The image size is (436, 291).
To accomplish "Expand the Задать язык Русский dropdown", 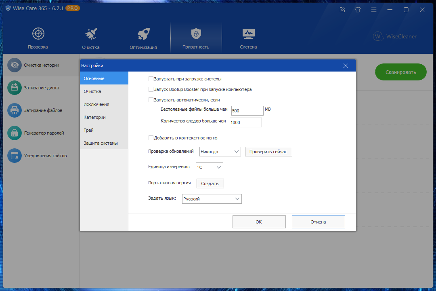I will click(212, 199).
